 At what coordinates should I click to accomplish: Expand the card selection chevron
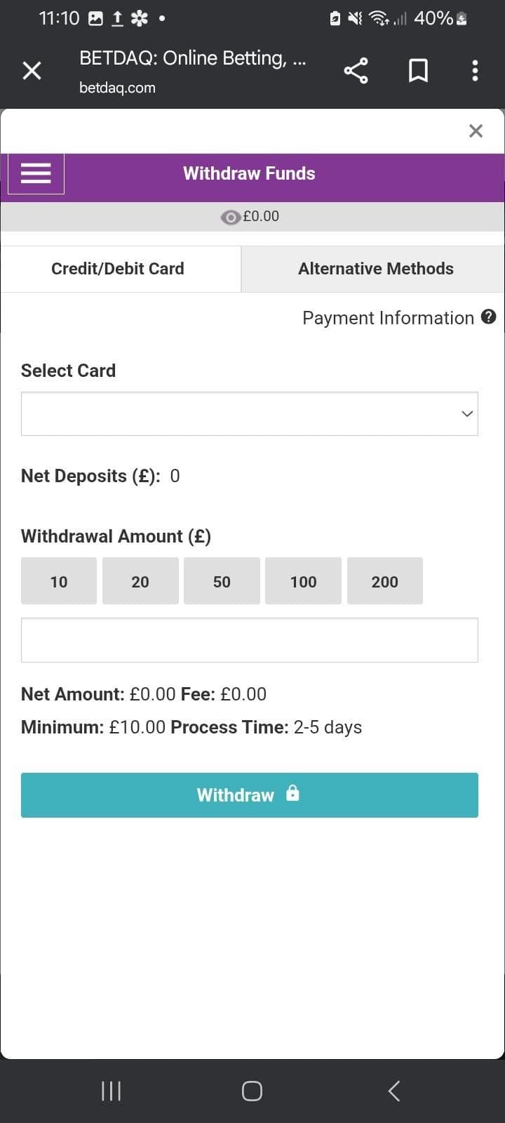(466, 413)
